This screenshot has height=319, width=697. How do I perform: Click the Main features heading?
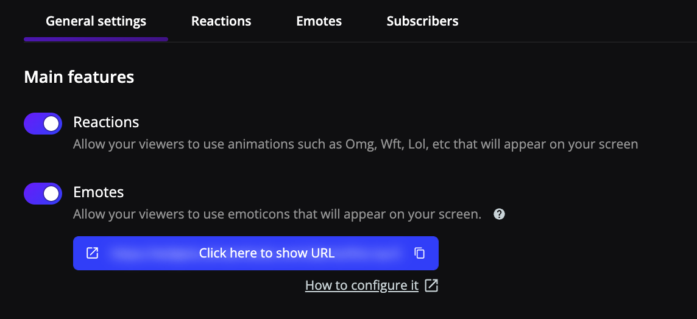(x=79, y=77)
